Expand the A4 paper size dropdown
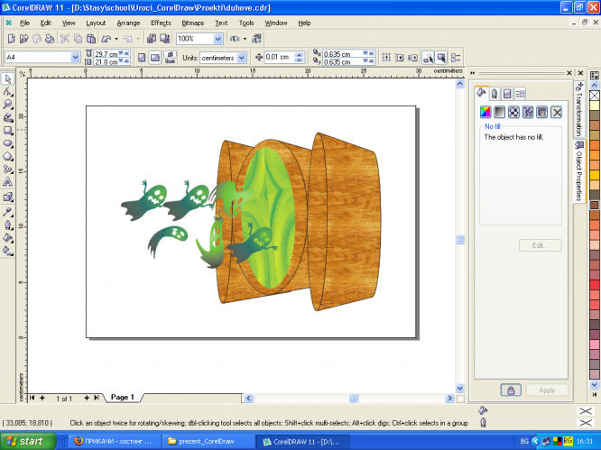The height and width of the screenshot is (450, 601). [76, 58]
